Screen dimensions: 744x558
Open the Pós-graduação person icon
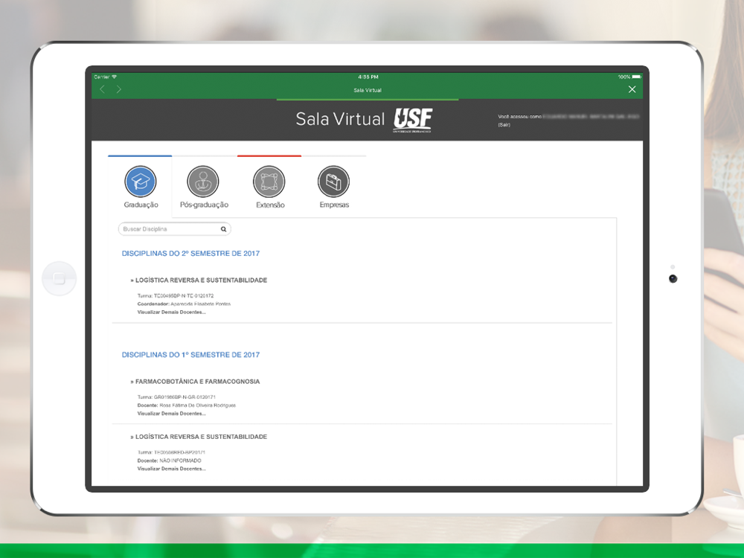click(x=203, y=182)
